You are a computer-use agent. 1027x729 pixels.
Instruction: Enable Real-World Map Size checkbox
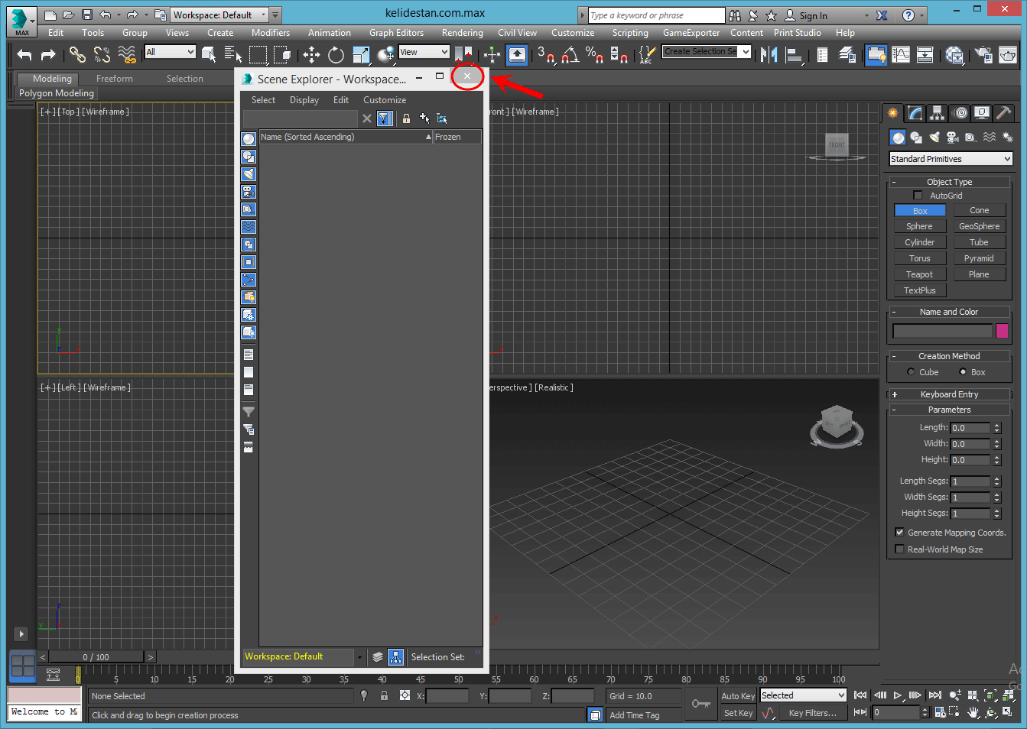(x=899, y=549)
